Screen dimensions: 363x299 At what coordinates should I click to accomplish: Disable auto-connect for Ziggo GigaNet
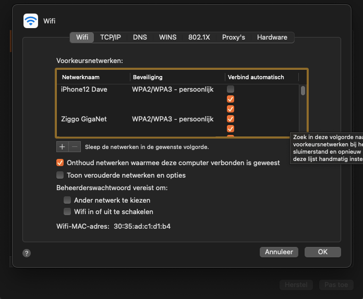point(231,119)
